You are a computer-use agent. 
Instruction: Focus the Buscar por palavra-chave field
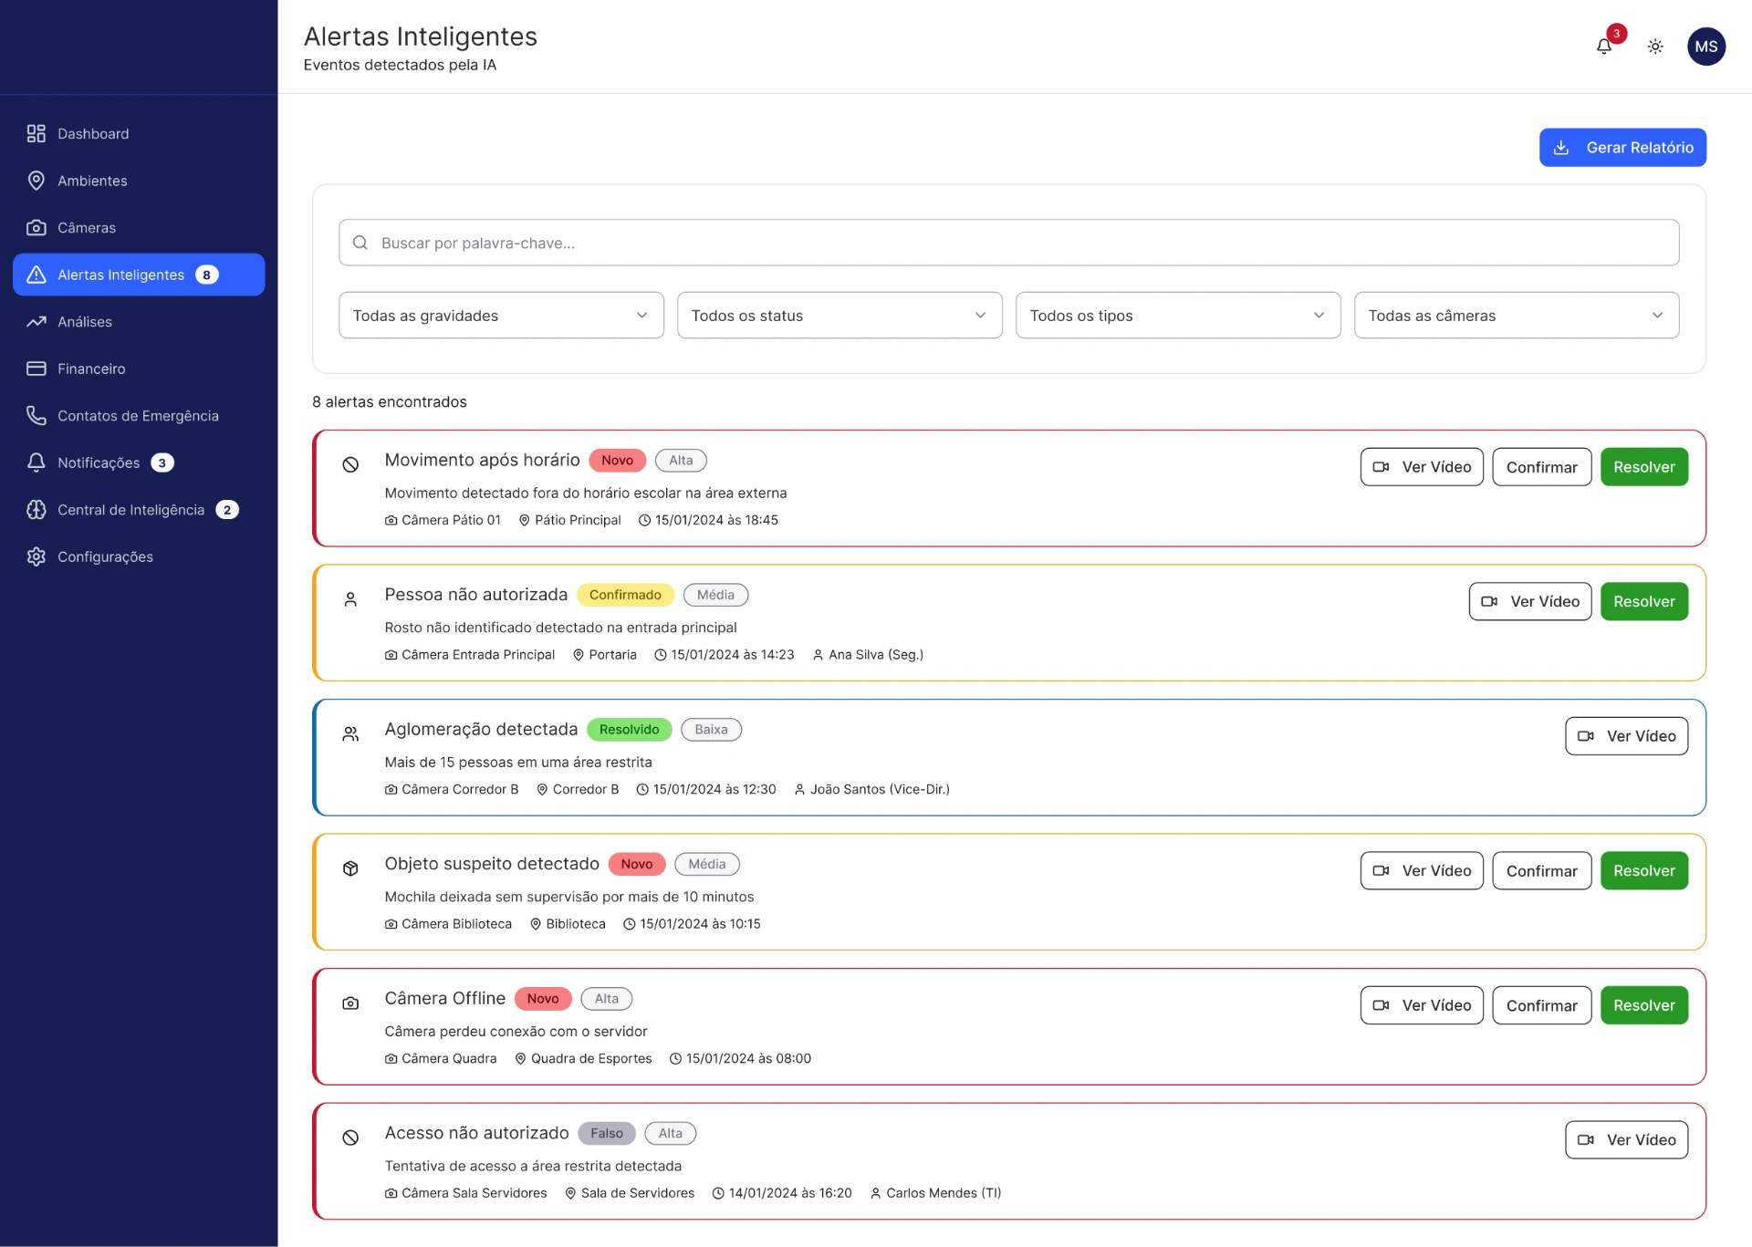pos(1008,243)
